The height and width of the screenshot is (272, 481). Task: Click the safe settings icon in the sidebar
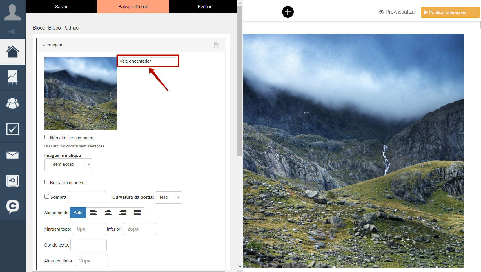(x=12, y=181)
